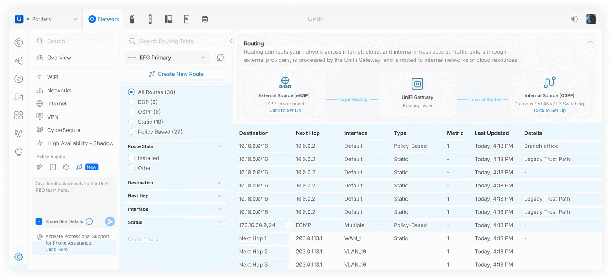Select the OSPF (0) radio button
Viewport: 611px width, 279px height.
coord(131,112)
